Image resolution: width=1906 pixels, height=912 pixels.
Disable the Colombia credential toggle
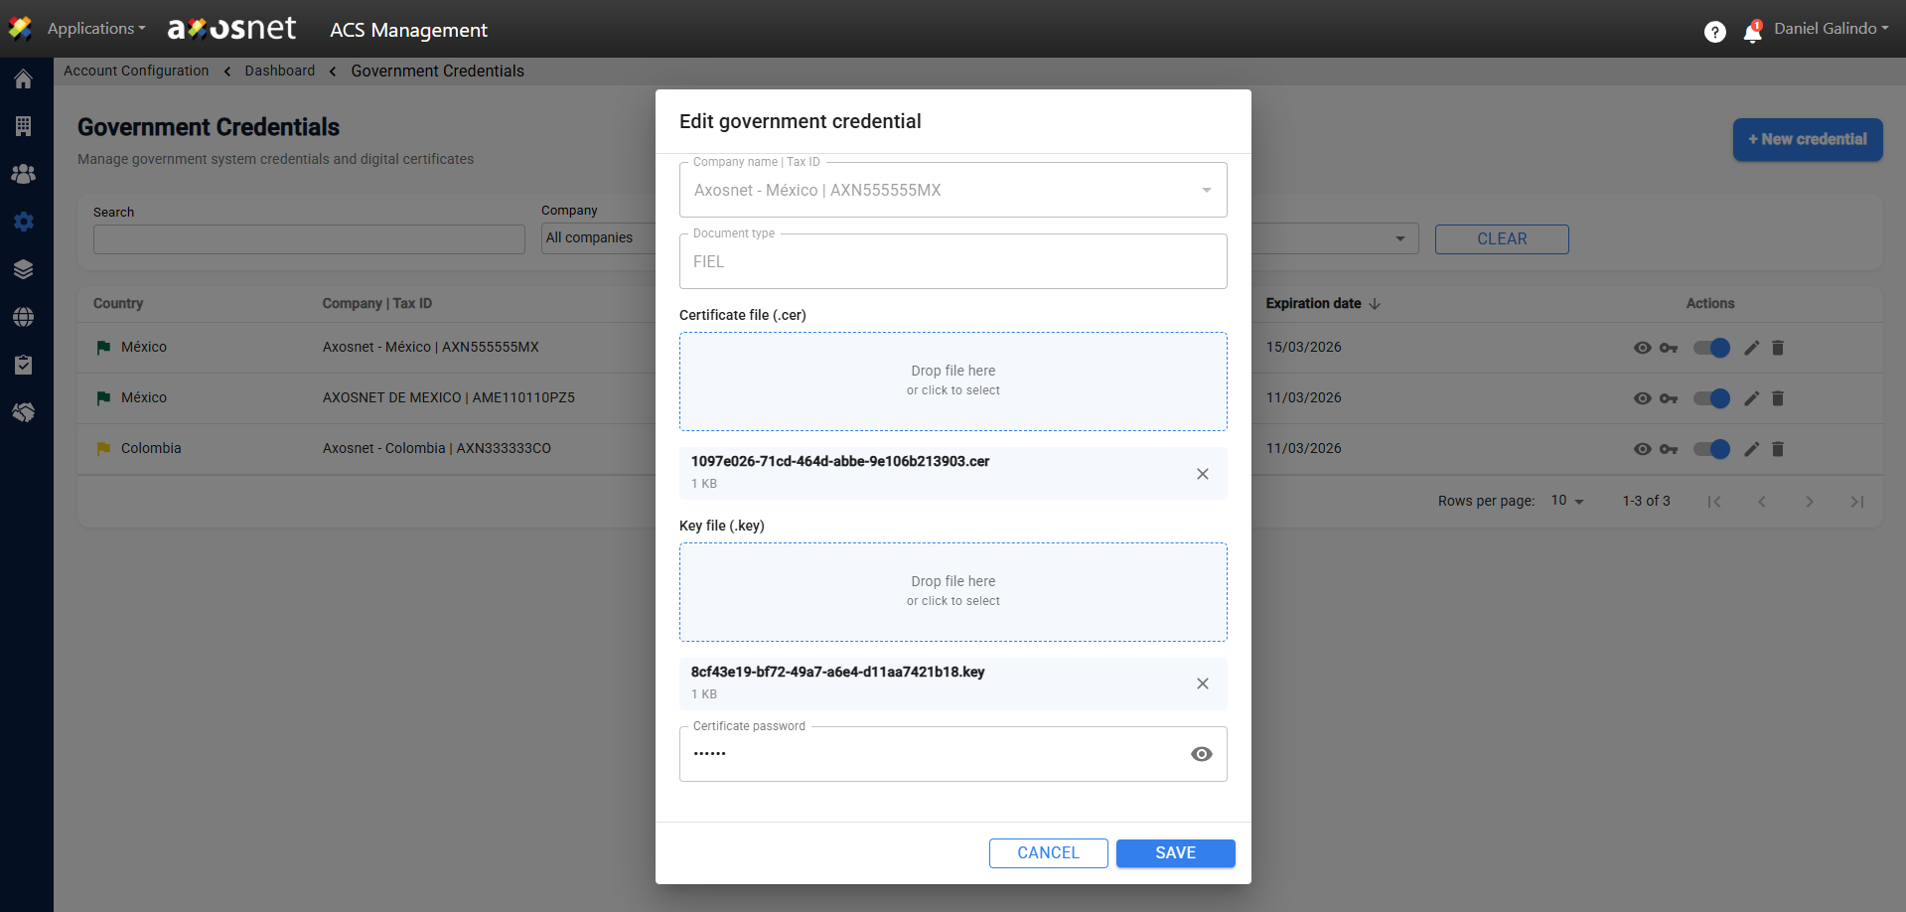pos(1711,449)
